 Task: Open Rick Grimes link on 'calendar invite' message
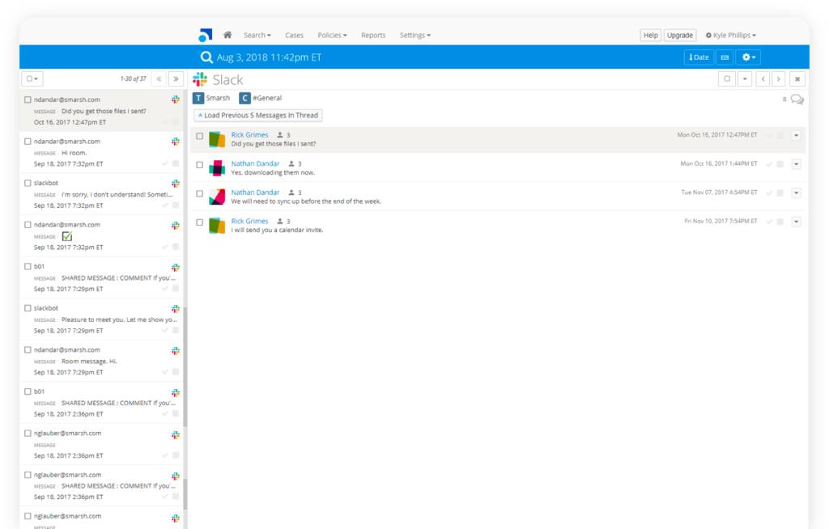pos(249,221)
